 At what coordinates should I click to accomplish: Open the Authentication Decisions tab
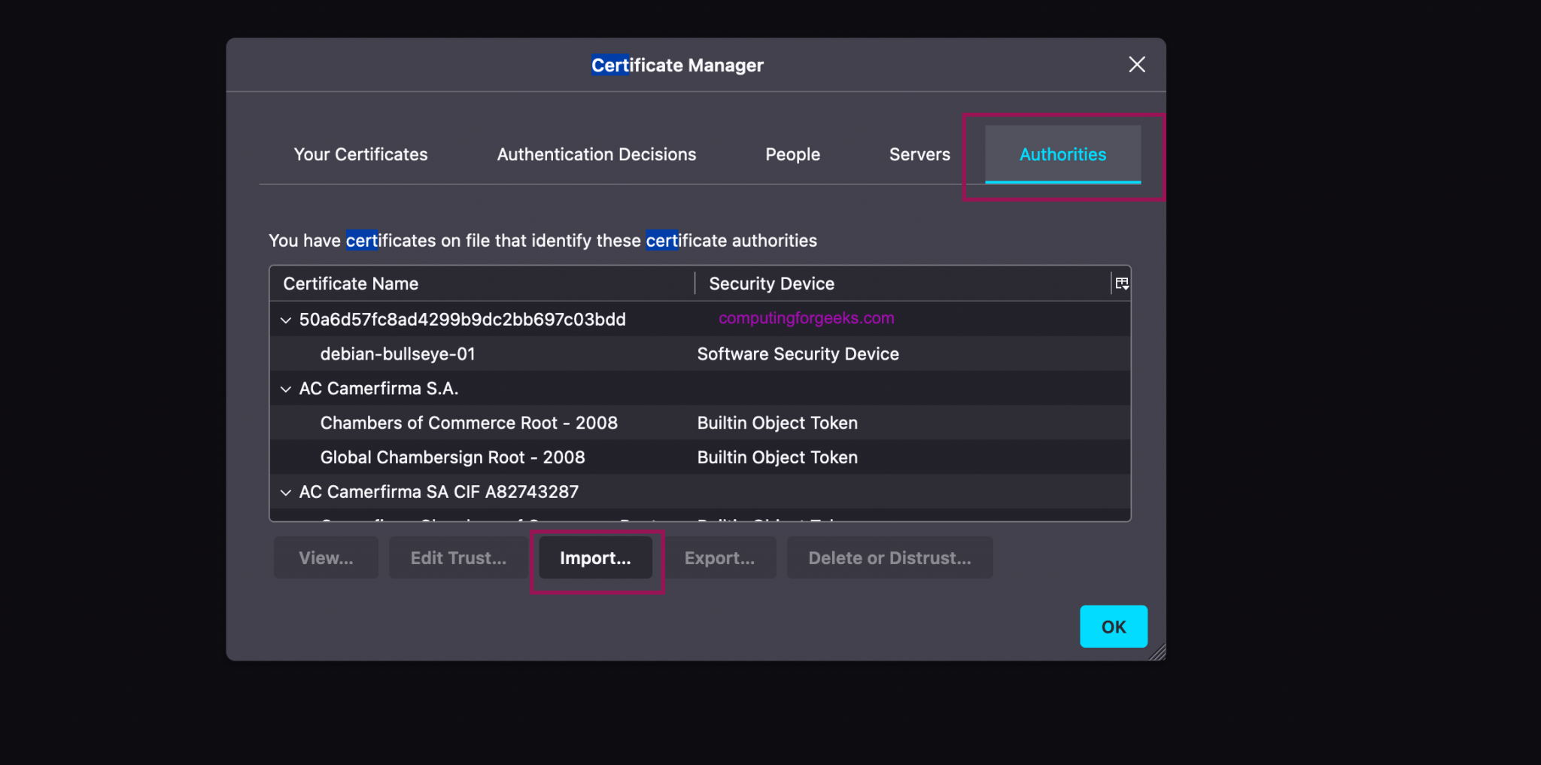tap(596, 154)
